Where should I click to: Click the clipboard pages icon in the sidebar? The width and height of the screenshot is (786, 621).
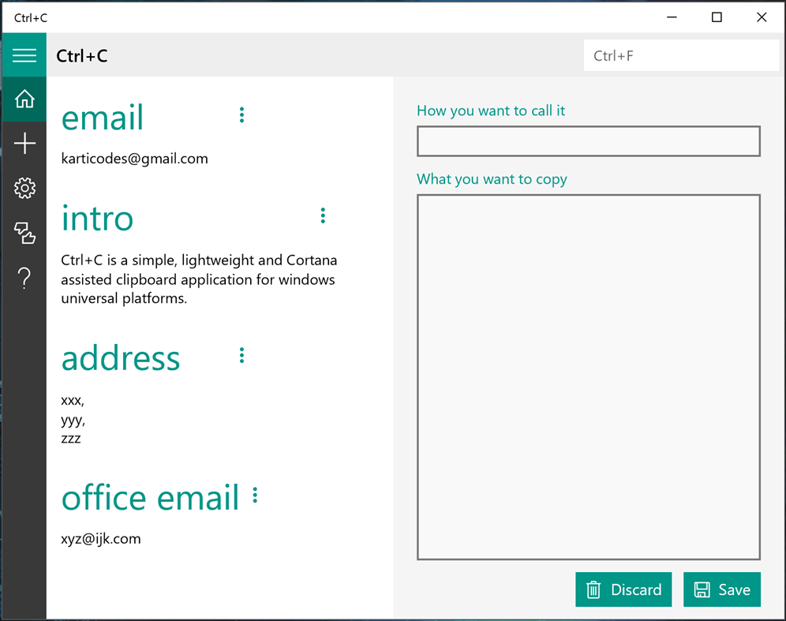[24, 233]
